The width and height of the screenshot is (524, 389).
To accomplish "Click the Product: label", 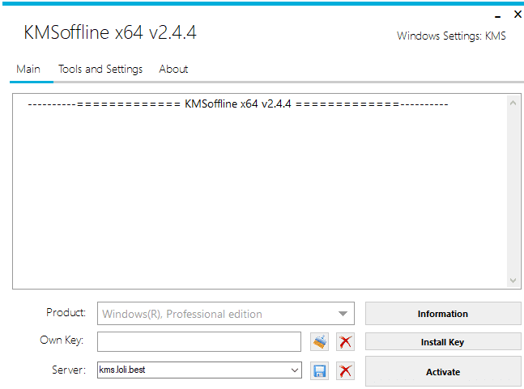I will tap(66, 313).
